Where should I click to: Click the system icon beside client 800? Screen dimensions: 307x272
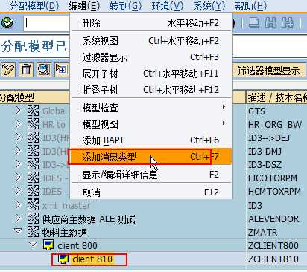[48, 245]
